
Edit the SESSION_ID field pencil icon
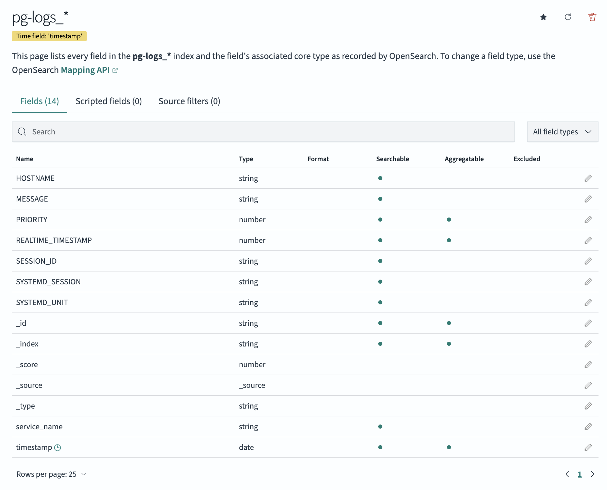588,261
